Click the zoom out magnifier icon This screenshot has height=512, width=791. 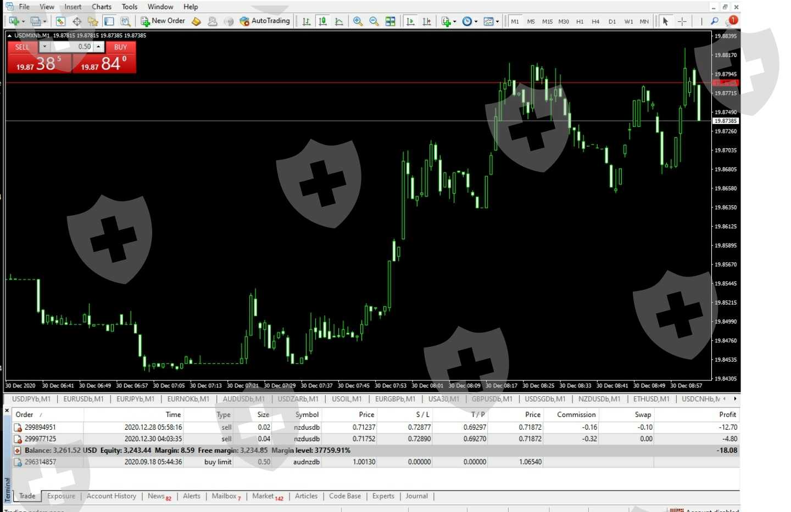[374, 21]
